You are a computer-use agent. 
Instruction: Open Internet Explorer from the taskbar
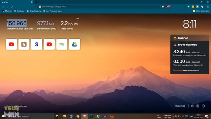(x=98, y=116)
